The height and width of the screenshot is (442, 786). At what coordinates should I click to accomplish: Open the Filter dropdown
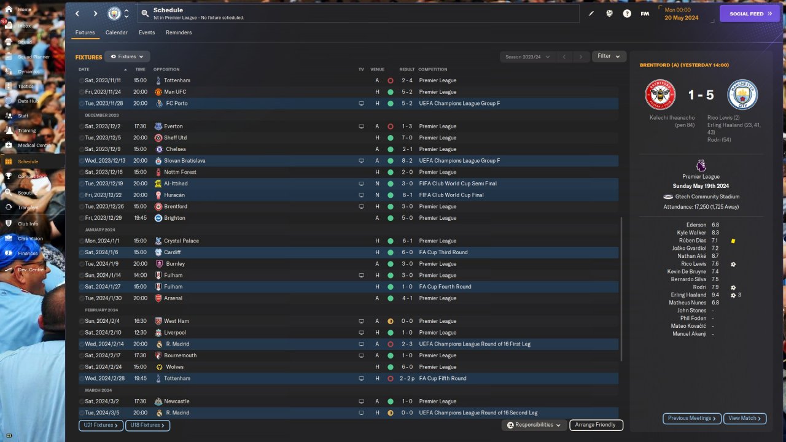coord(609,56)
